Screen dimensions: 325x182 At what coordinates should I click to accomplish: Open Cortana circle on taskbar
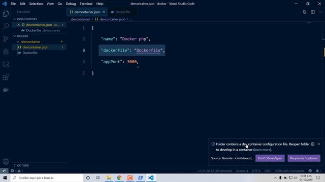click(x=88, y=177)
